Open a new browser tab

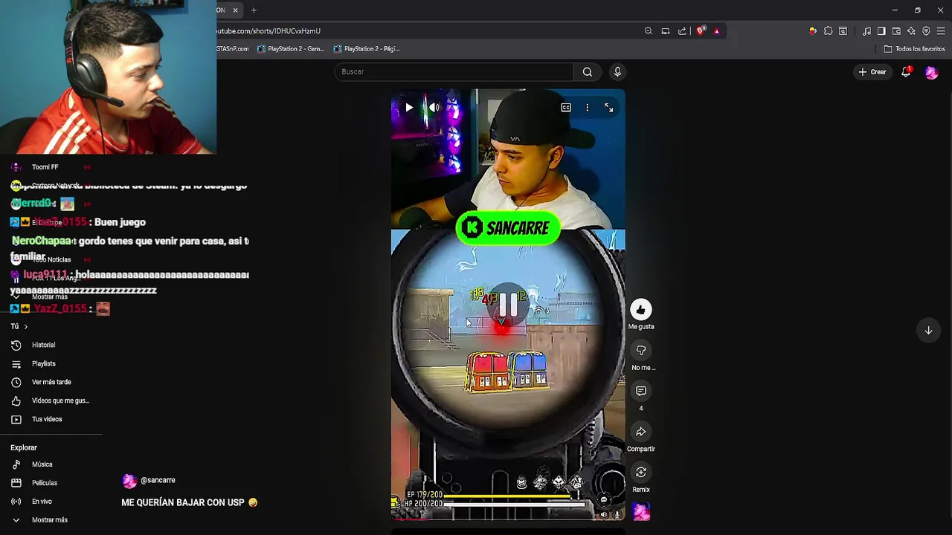[x=254, y=10]
